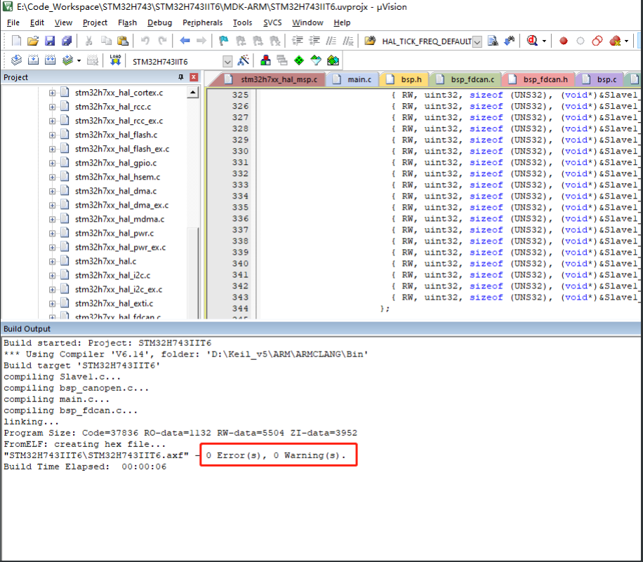Open the batch build dropdown arrow

pyautogui.click(x=79, y=61)
